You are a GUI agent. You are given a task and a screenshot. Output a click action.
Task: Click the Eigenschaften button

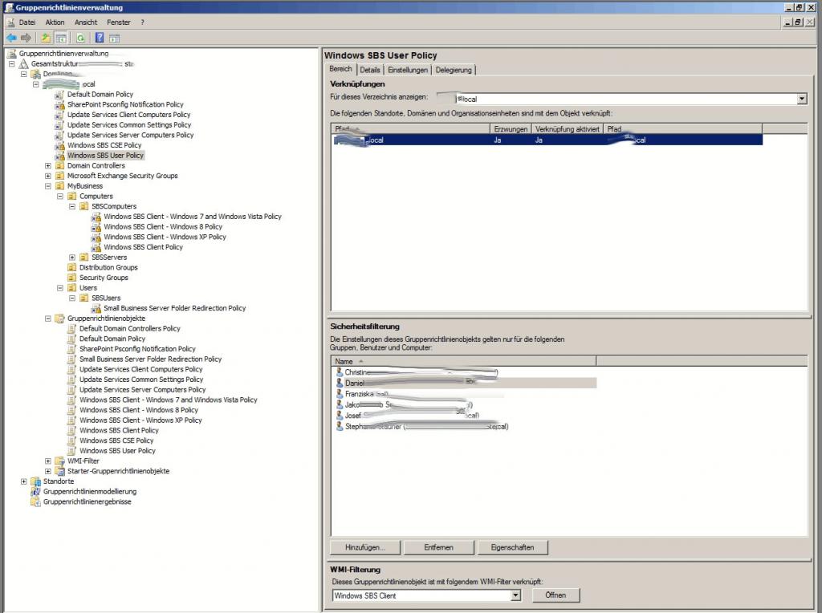coord(513,547)
